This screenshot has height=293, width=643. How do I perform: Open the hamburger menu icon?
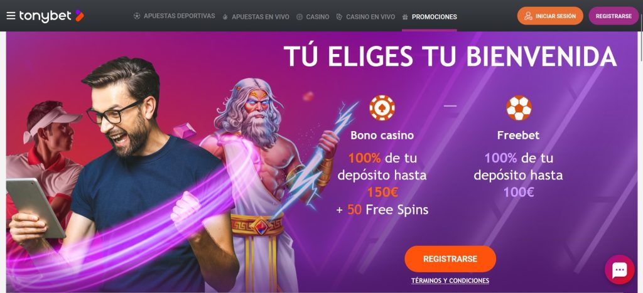pyautogui.click(x=11, y=16)
